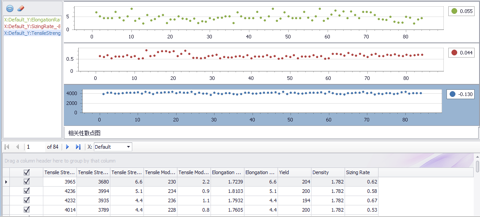
Task: Toggle checkbox for row with 4014
Action: pos(27,210)
